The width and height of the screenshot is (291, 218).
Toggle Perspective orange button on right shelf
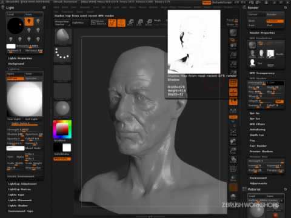(x=233, y=83)
